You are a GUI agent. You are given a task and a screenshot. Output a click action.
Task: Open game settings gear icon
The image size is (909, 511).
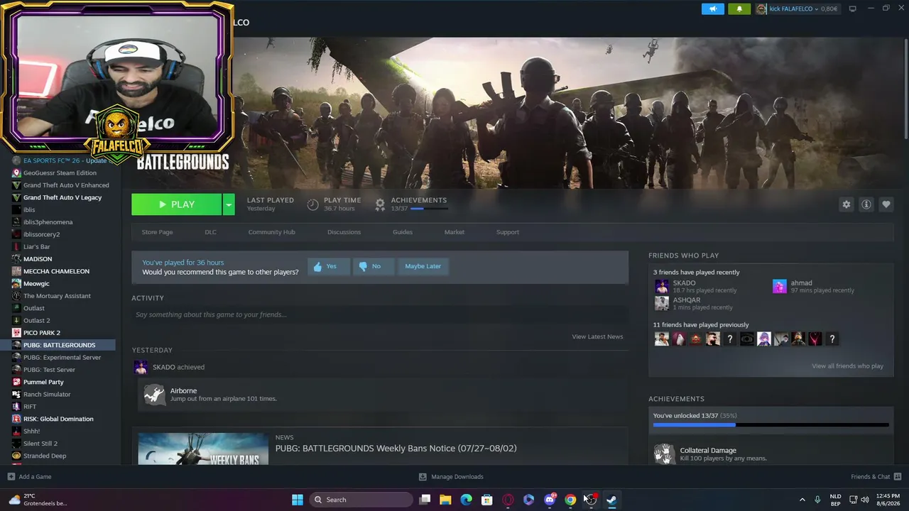tap(846, 204)
